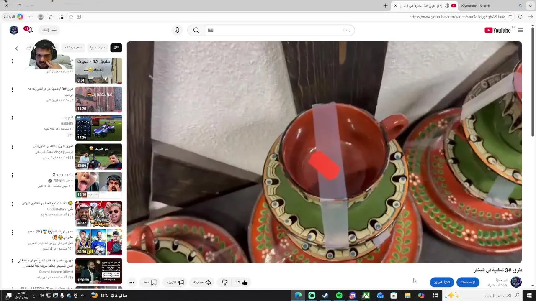Click browser forward arrow button
This screenshot has height=301, width=536.
click(530, 17)
